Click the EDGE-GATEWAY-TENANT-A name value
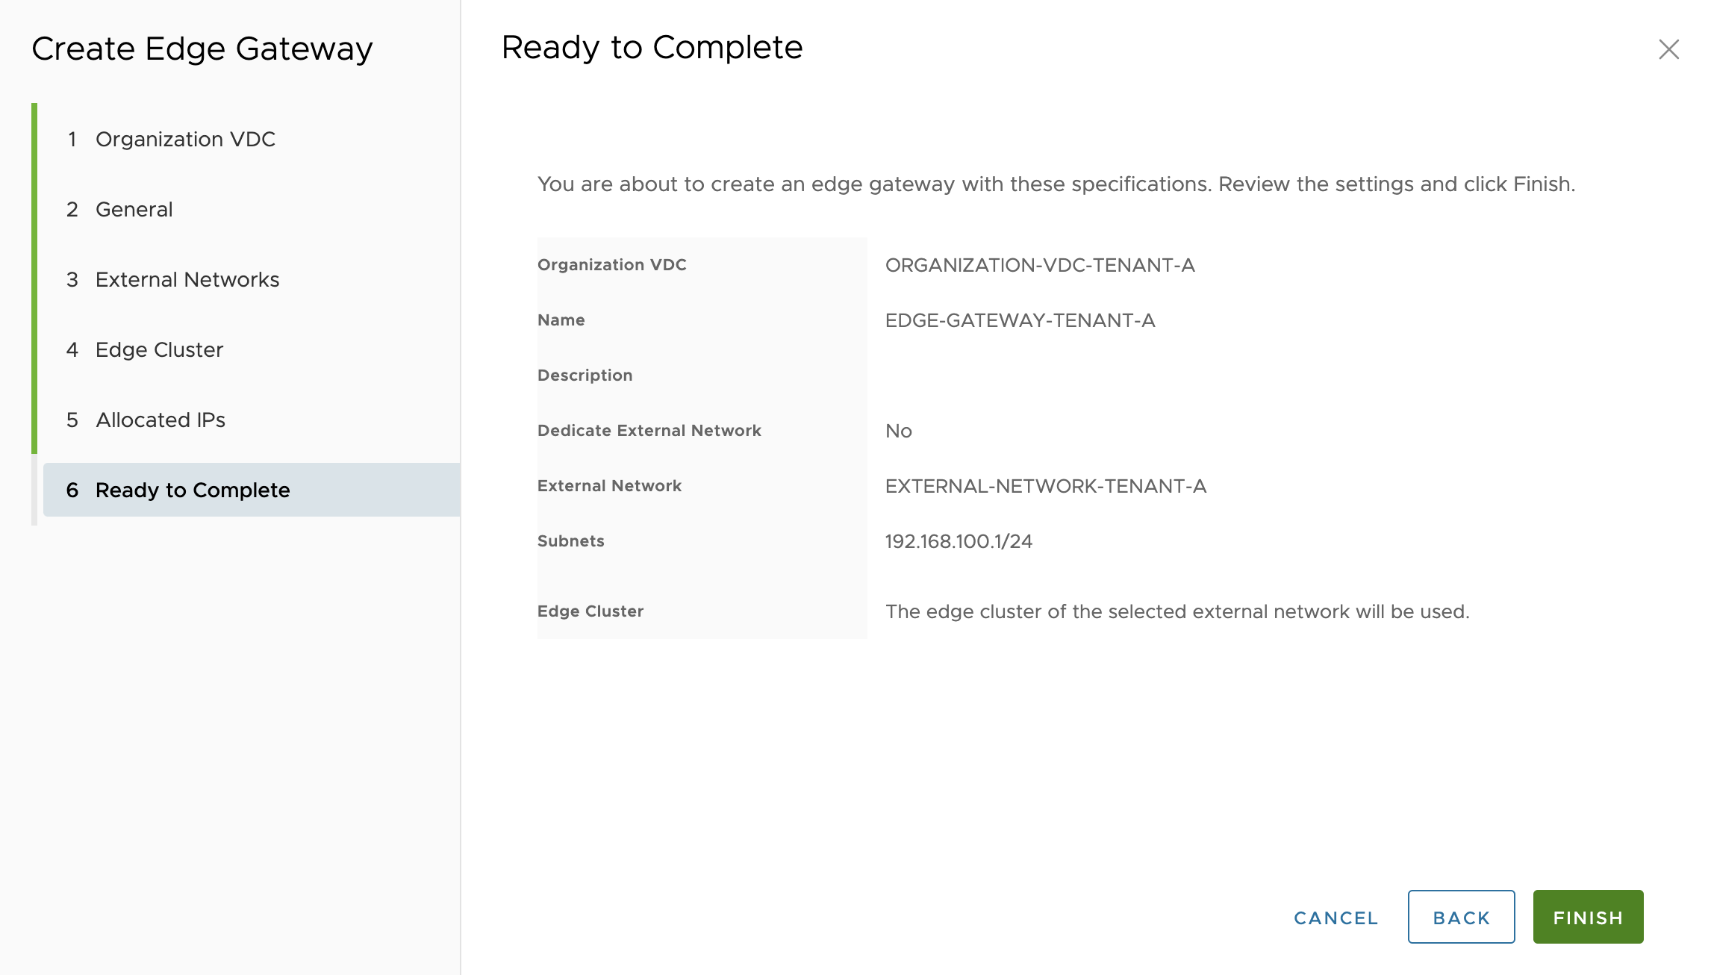The height and width of the screenshot is (975, 1711). [x=1020, y=320]
